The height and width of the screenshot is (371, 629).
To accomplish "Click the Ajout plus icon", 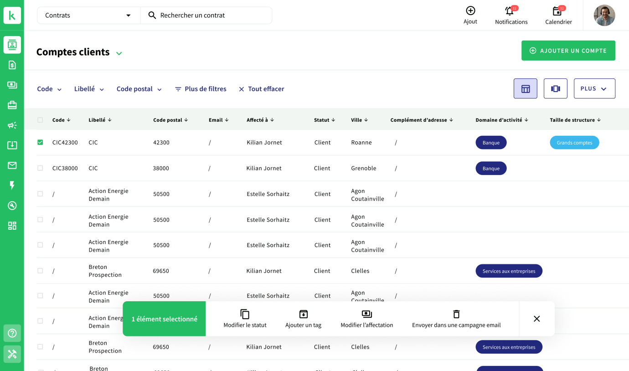I will coord(470,10).
